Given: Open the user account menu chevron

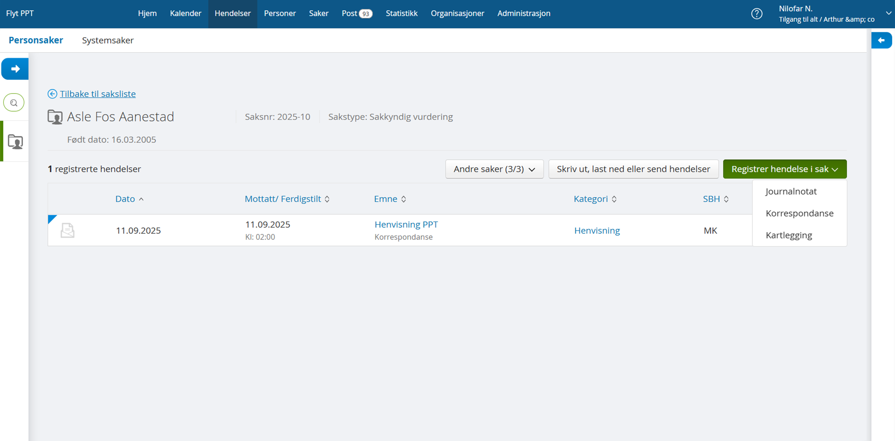Looking at the screenshot, I should (x=888, y=14).
